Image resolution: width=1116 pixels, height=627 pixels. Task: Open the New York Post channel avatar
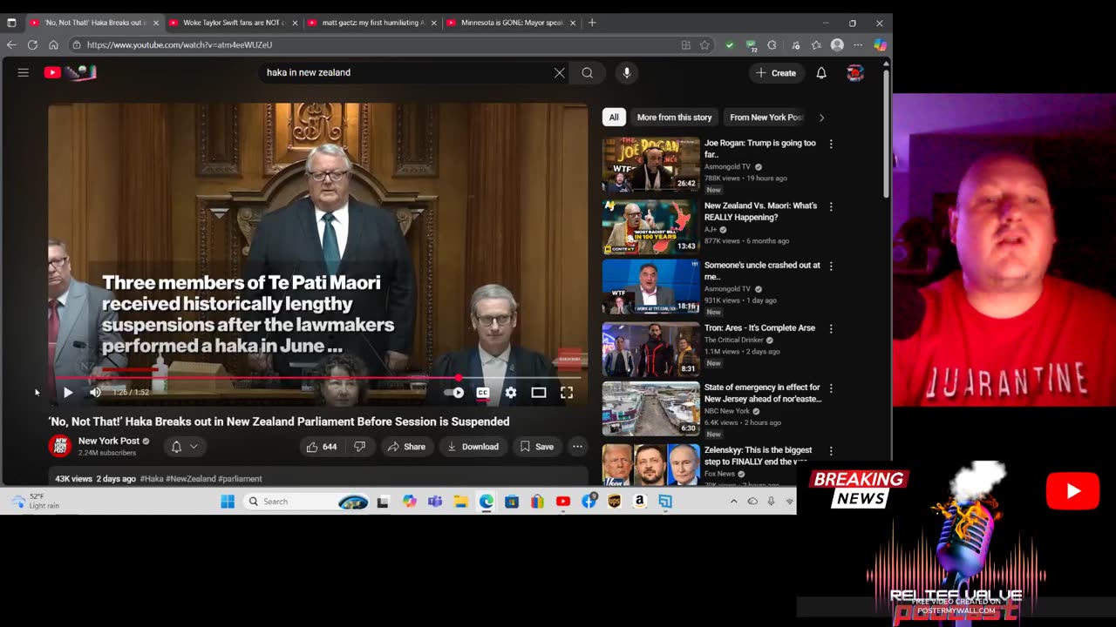point(60,447)
